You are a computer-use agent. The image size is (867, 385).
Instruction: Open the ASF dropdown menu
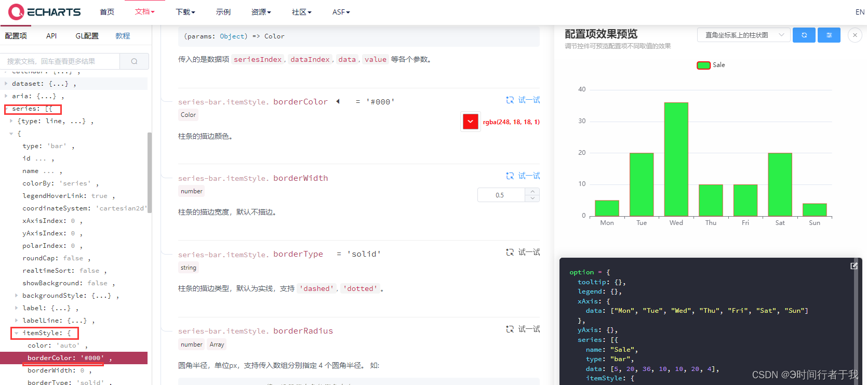coord(341,12)
